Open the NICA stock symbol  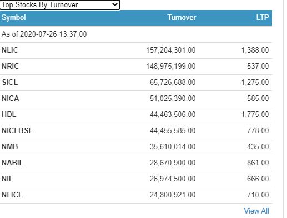click(10, 98)
